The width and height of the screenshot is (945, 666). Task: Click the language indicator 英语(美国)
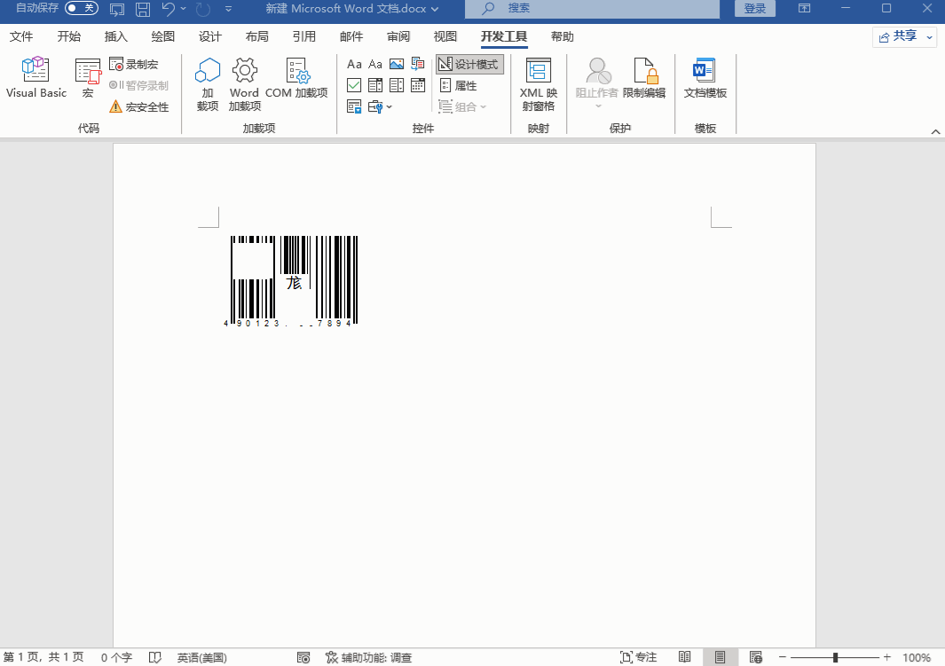[202, 657]
